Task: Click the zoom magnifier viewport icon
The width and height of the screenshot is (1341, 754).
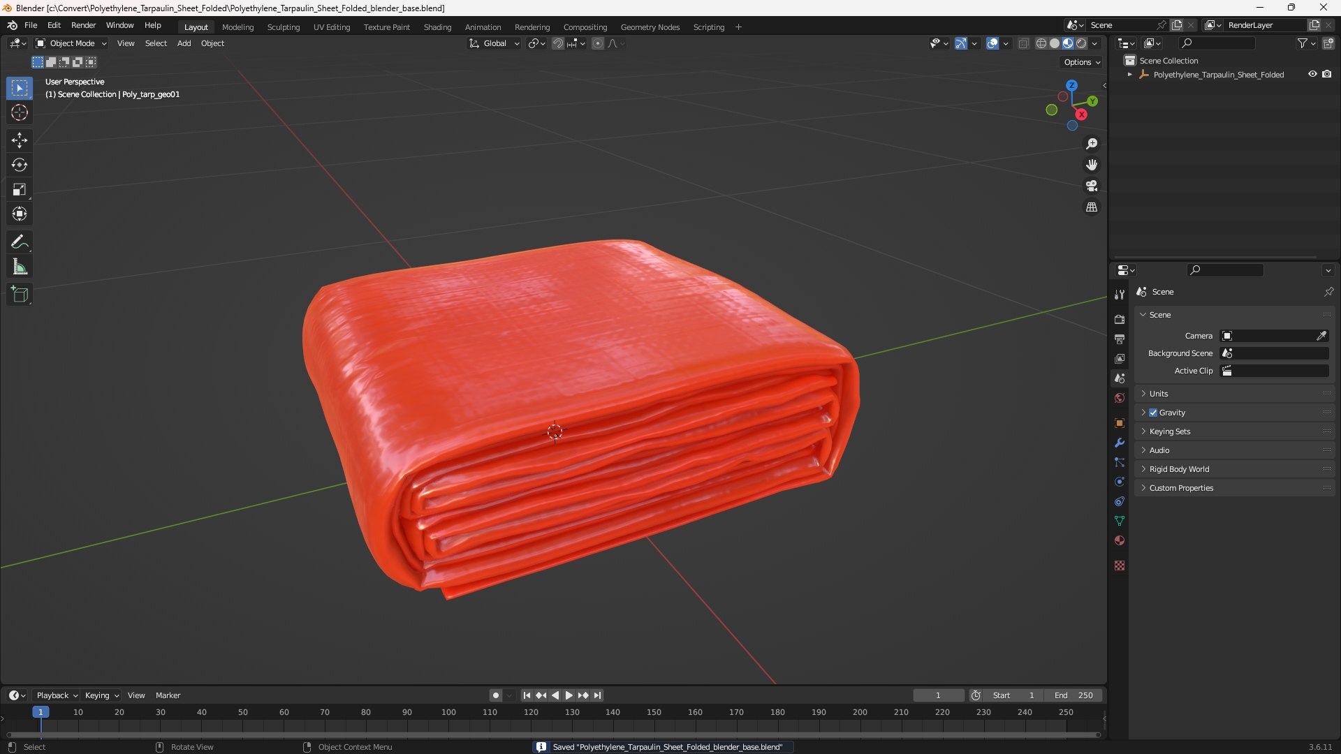Action: pyautogui.click(x=1092, y=144)
